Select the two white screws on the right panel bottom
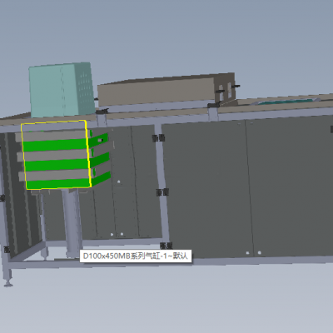 tap(253, 253)
